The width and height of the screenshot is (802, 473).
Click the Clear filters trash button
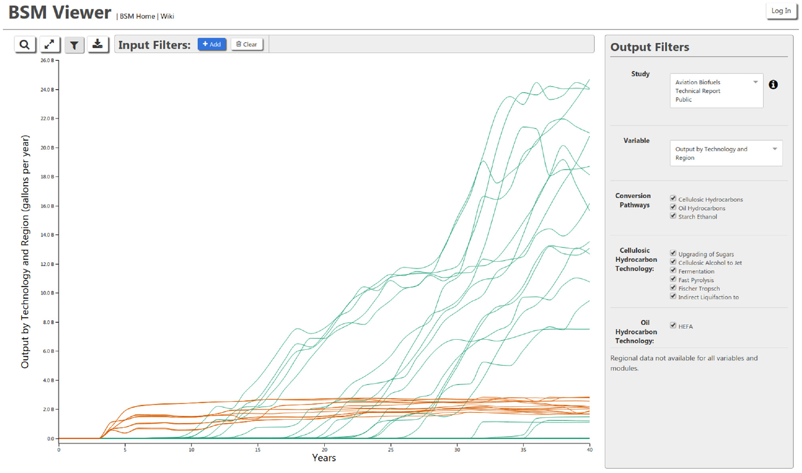(247, 44)
